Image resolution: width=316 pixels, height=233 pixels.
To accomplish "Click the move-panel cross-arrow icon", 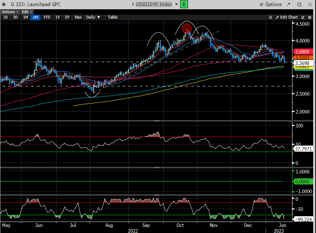I will 4,4.
